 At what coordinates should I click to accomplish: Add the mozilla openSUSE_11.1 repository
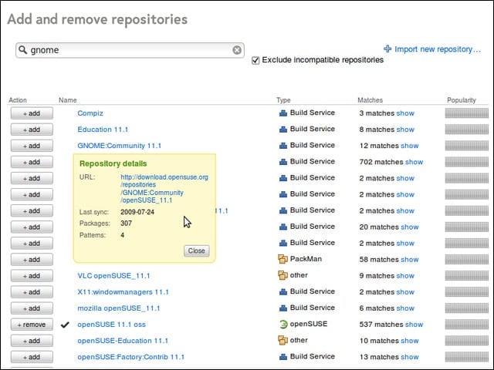coord(32,308)
